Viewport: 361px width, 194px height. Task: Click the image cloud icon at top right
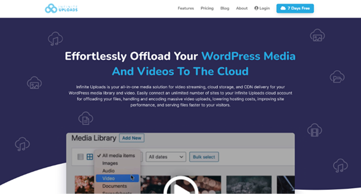[317, 35]
